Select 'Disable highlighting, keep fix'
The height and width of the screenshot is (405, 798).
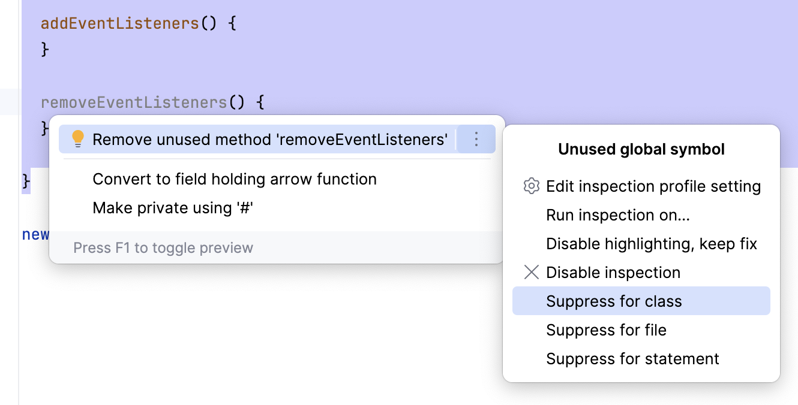pos(652,244)
